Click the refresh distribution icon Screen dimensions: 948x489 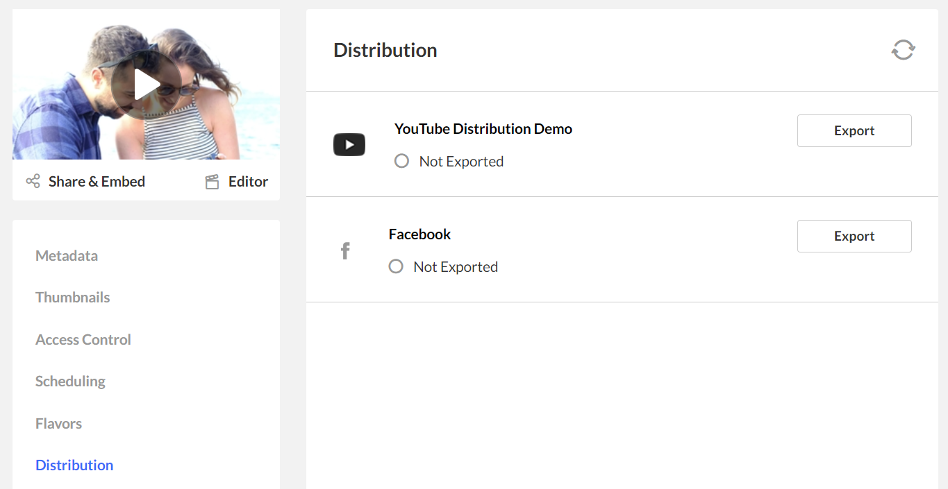(903, 50)
